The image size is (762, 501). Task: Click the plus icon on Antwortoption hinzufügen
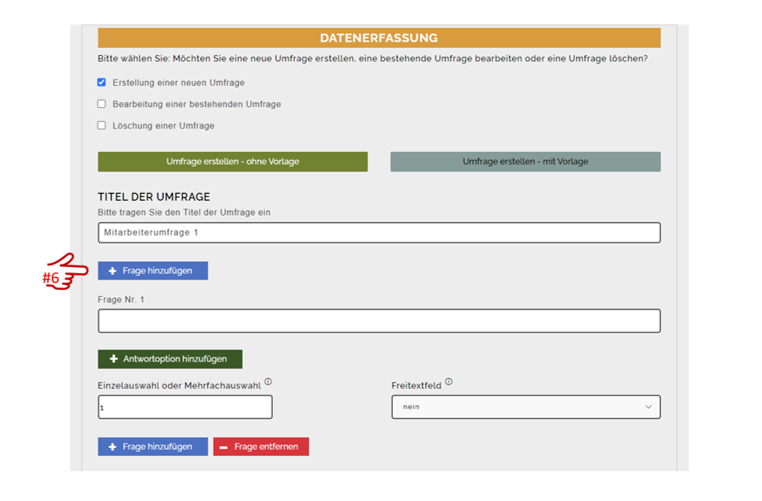(x=113, y=359)
